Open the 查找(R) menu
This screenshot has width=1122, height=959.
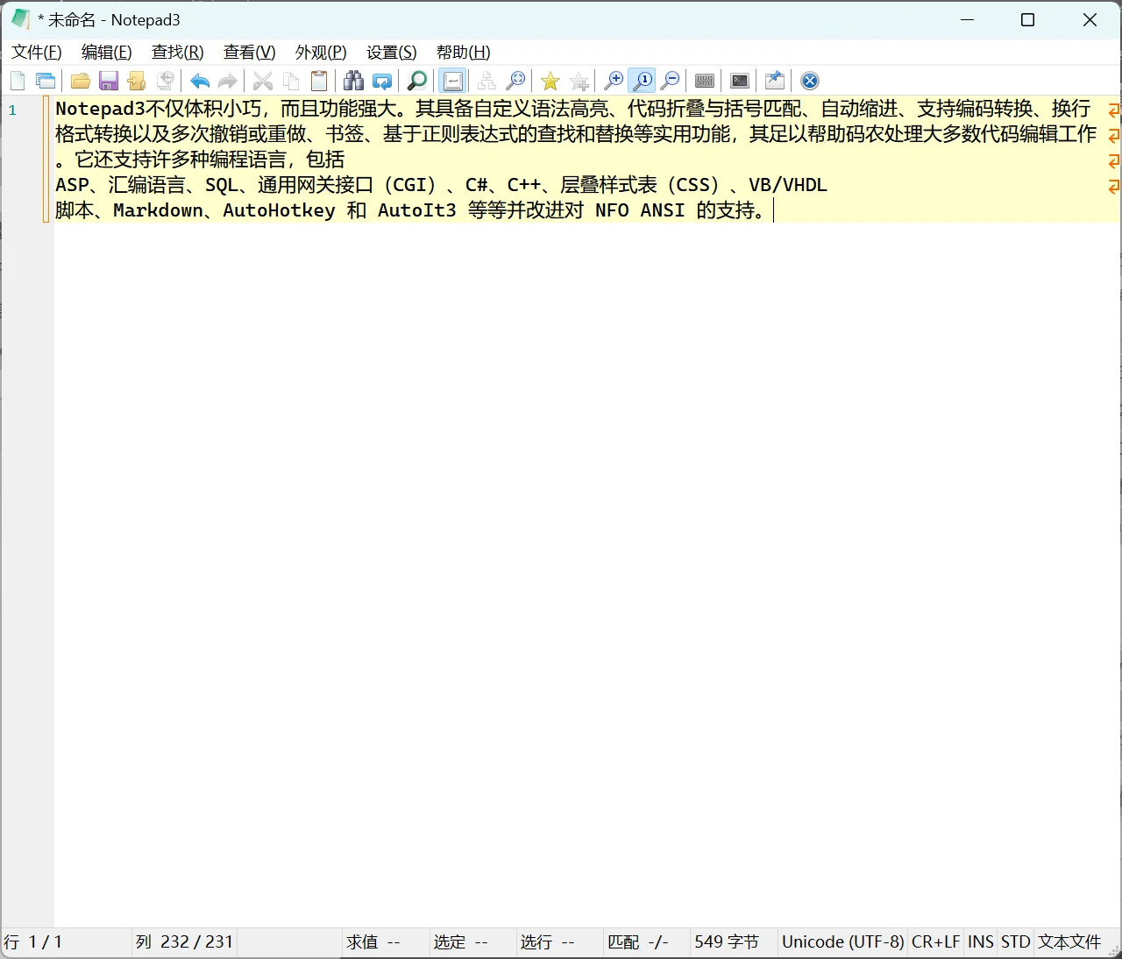click(x=178, y=53)
